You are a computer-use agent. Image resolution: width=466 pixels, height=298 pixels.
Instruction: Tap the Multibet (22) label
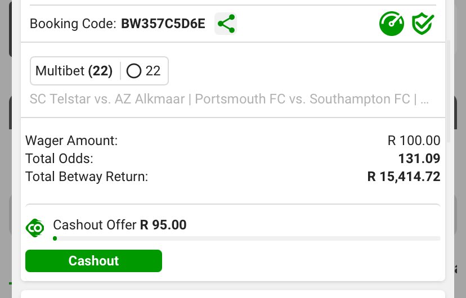pos(74,71)
